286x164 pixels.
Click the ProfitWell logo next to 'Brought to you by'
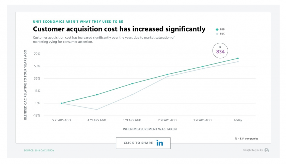[267, 150]
